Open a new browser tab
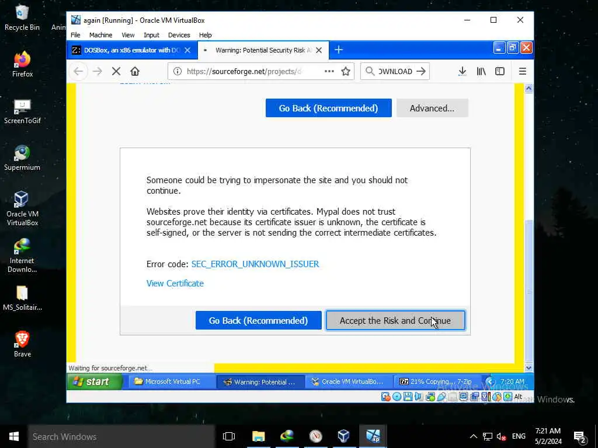 pos(339,50)
